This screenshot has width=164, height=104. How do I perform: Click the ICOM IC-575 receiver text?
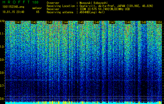pyautogui.click(x=105, y=9)
